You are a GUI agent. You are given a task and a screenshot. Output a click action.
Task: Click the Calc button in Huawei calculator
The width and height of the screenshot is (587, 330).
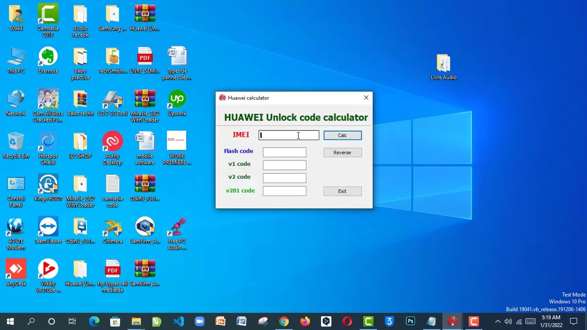[343, 135]
